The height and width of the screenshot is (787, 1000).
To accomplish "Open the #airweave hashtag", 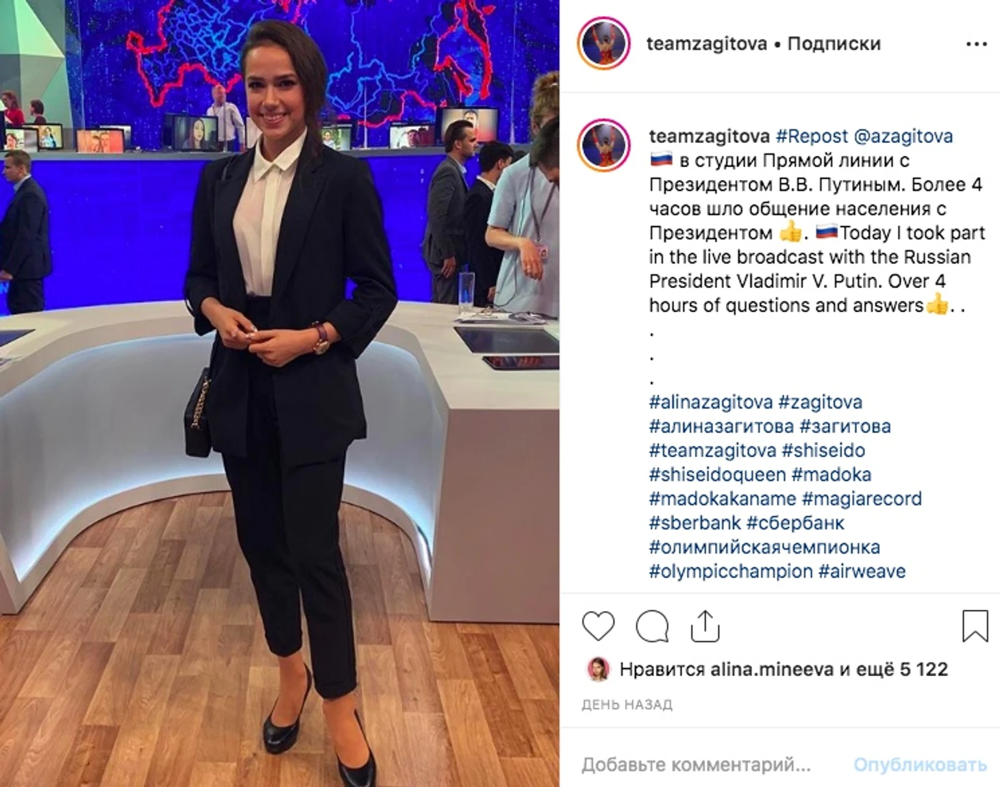I will 862,571.
